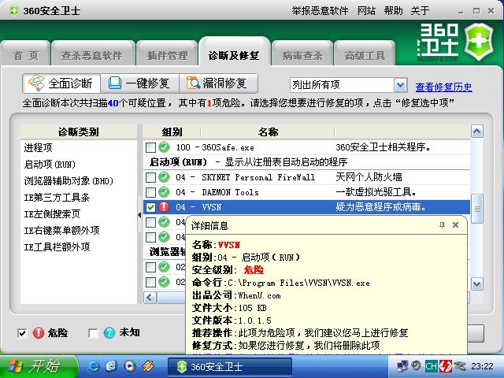Click the 360 taskbar window button

(x=230, y=366)
